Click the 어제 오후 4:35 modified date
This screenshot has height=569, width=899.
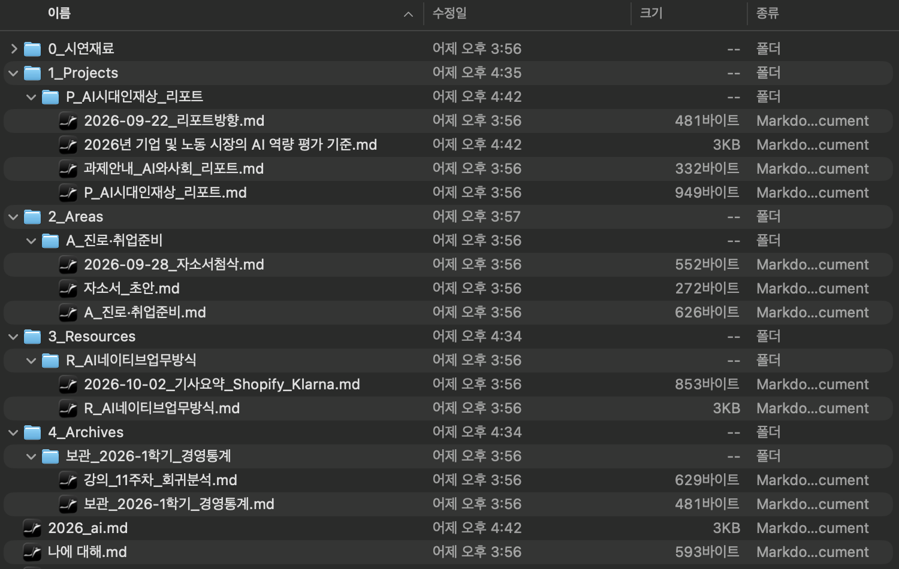point(477,73)
